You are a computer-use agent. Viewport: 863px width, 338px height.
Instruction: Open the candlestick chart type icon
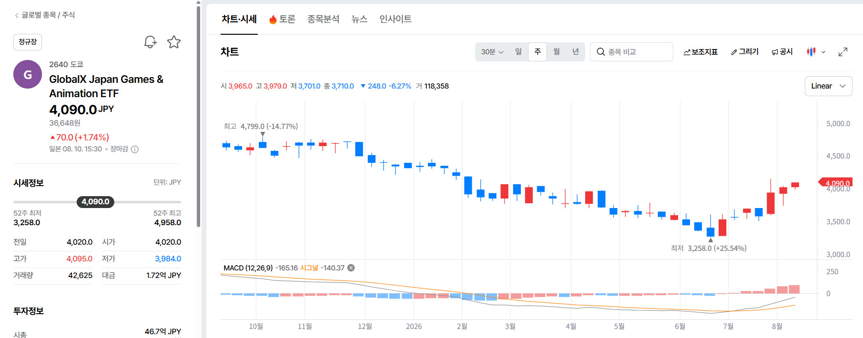(811, 51)
